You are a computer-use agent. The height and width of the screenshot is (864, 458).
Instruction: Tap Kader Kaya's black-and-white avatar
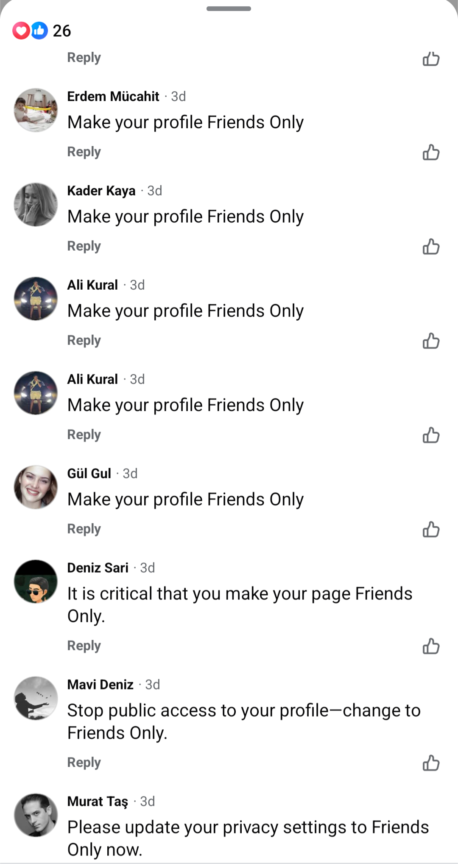point(36,204)
